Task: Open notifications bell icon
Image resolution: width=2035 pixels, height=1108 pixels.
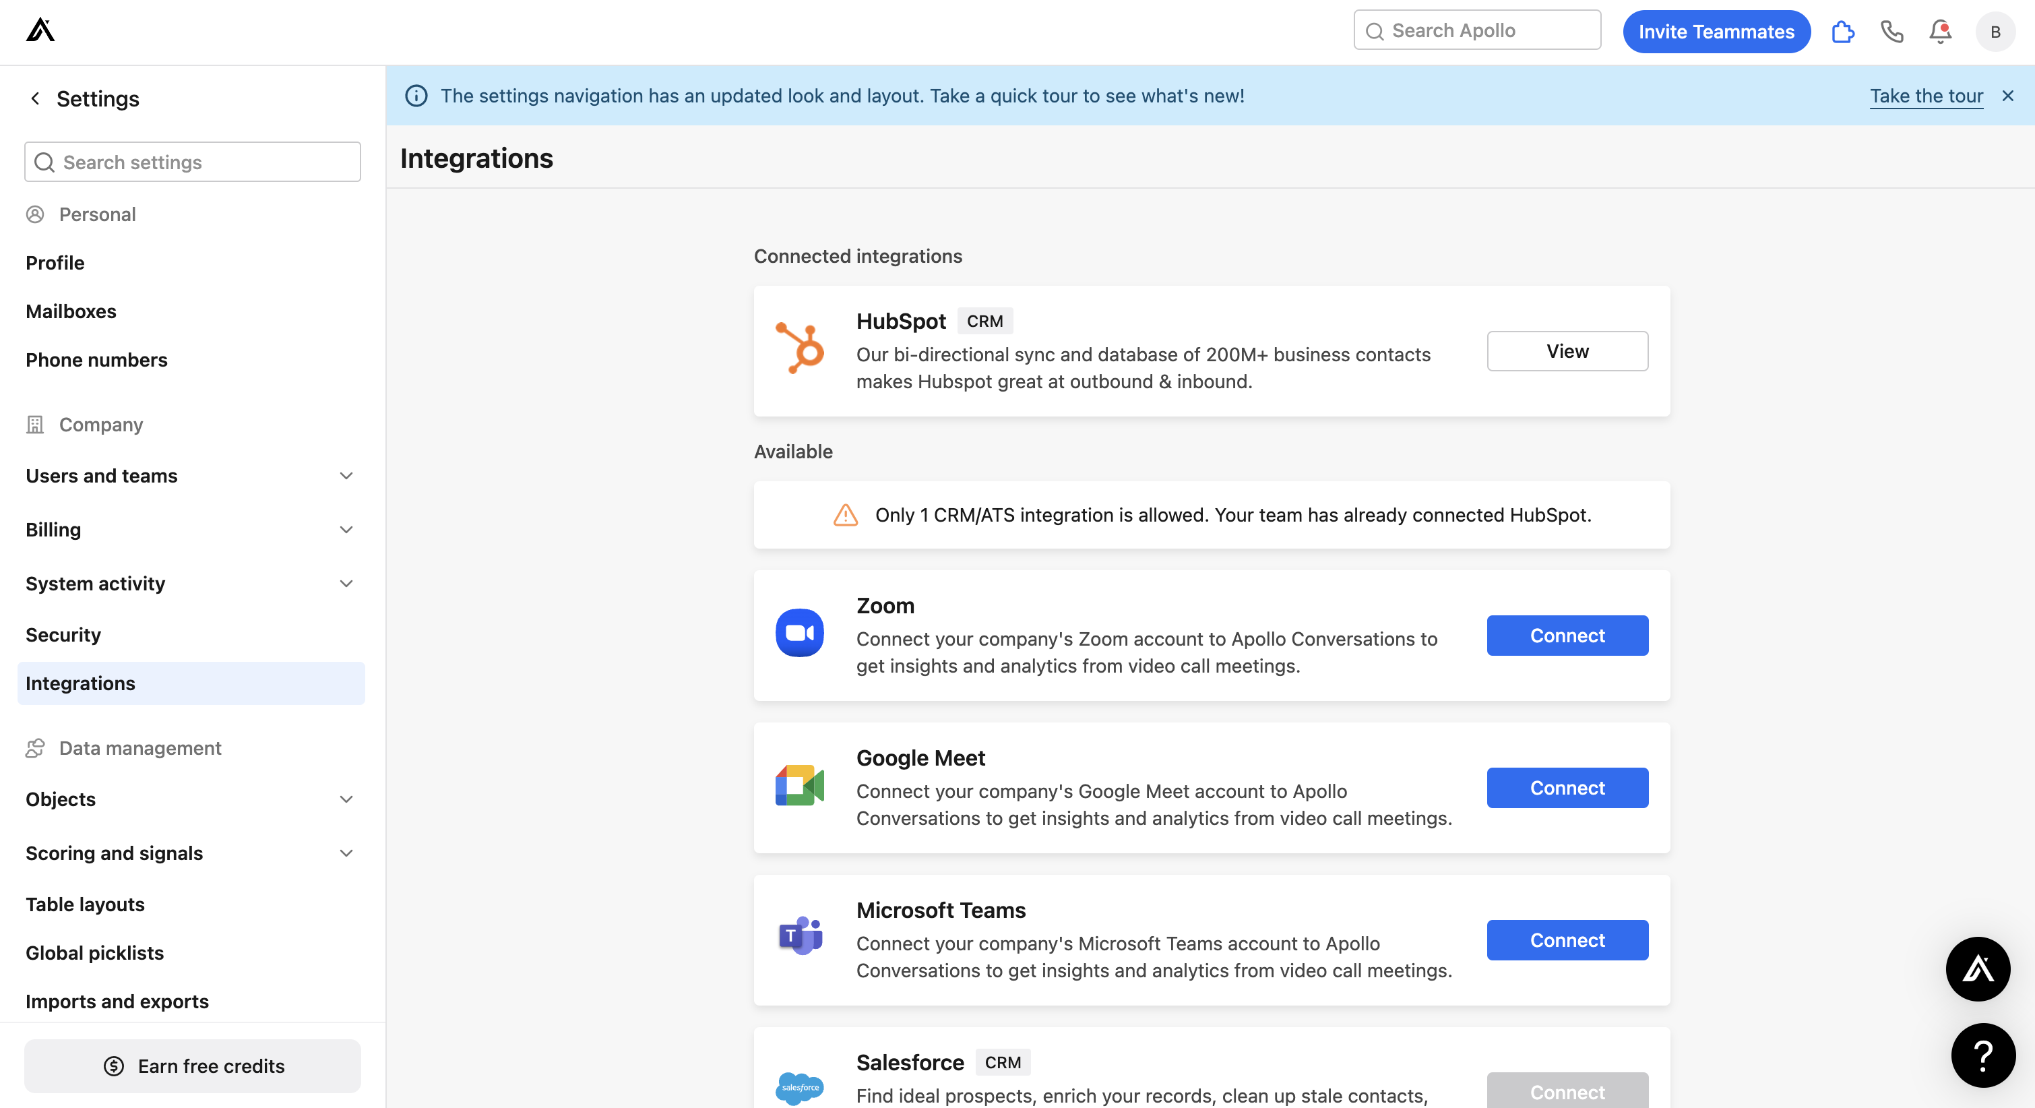Action: pos(1940,32)
